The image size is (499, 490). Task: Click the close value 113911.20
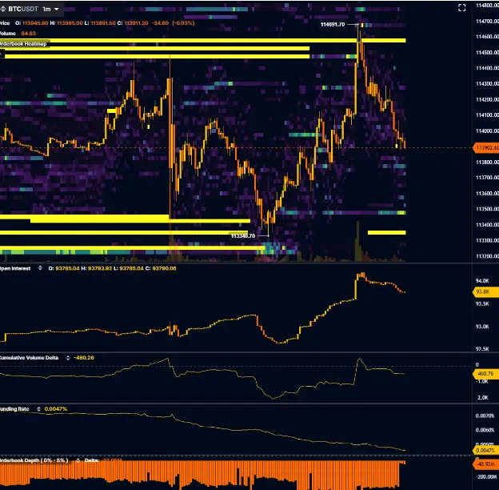click(x=136, y=23)
